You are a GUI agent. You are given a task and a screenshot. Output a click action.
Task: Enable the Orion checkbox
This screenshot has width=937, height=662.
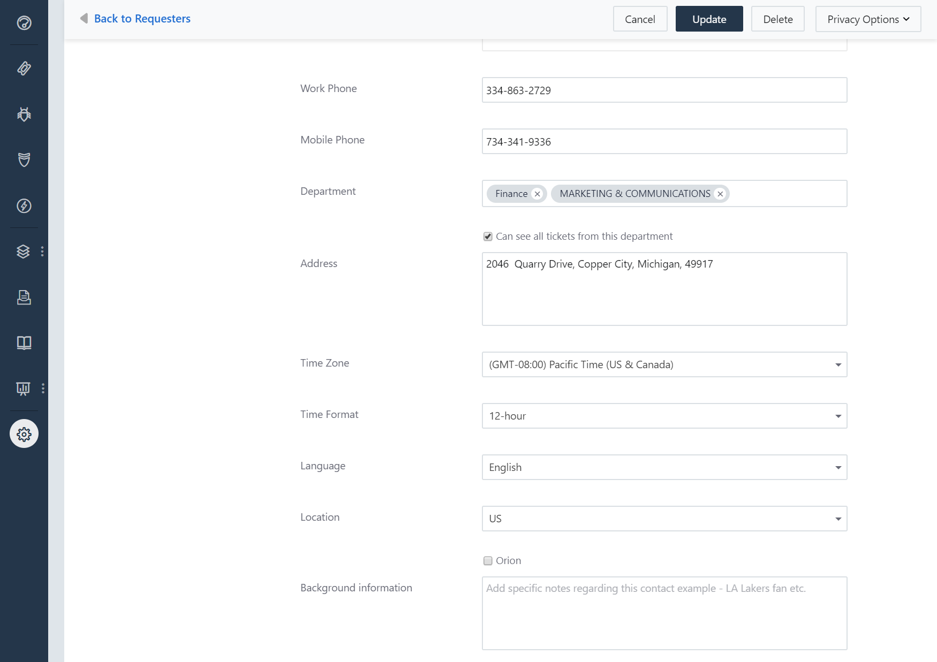(x=487, y=560)
